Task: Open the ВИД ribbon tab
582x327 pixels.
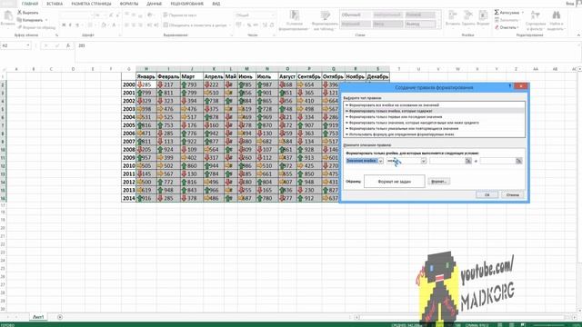Action: coord(216,4)
